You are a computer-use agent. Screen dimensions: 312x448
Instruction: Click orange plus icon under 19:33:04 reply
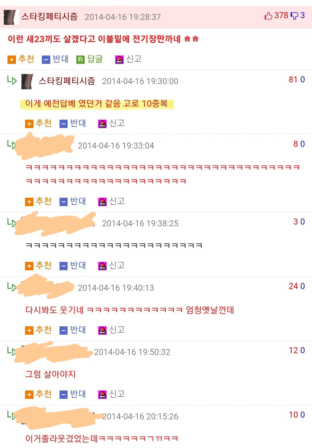pos(29,201)
